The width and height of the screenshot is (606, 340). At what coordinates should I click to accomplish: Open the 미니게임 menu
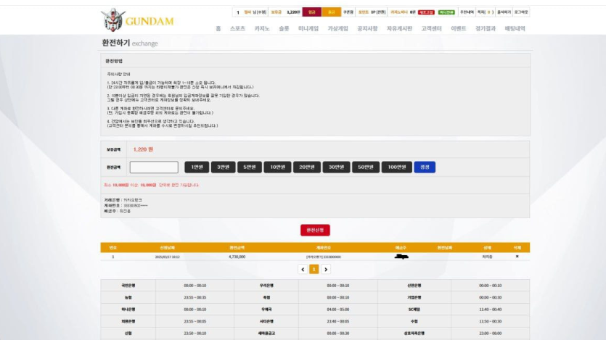pyautogui.click(x=308, y=28)
